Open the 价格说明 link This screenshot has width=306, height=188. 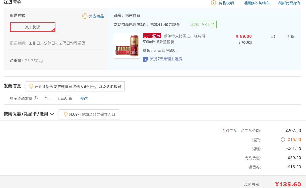click(226, 3)
